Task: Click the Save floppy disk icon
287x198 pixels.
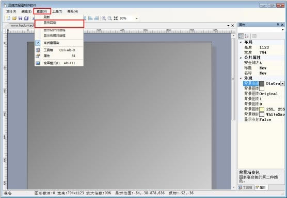Action: (x=21, y=18)
